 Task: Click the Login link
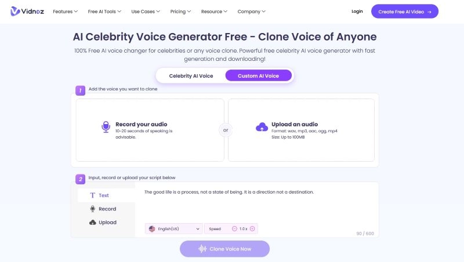point(357,11)
